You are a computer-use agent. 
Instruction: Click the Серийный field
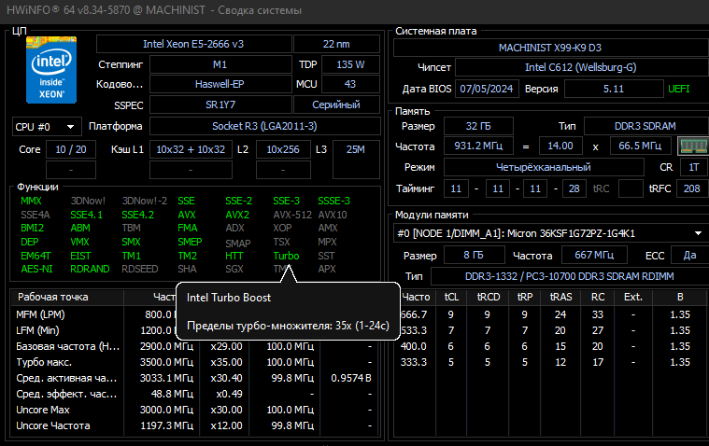[336, 105]
